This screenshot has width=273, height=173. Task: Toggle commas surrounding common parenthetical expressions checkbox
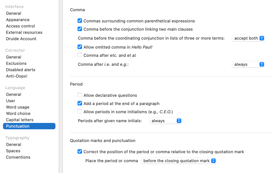(80, 21)
